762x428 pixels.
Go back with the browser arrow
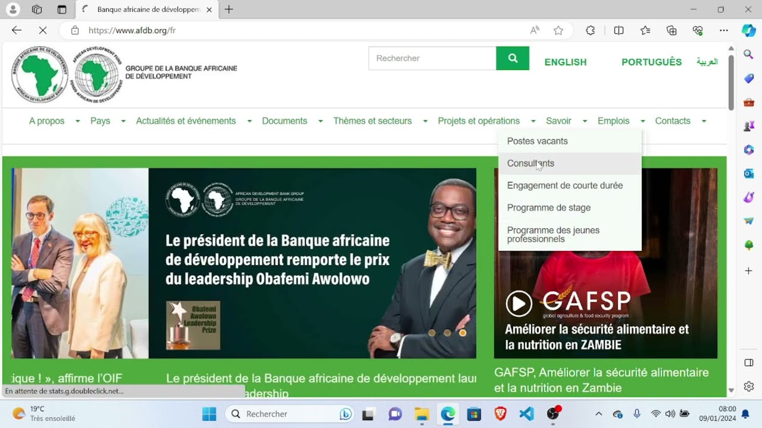coord(17,30)
